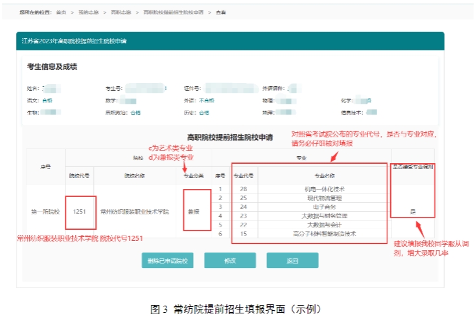Select the major 大数据与财务管理
The height and width of the screenshot is (316, 475).
click(x=325, y=216)
